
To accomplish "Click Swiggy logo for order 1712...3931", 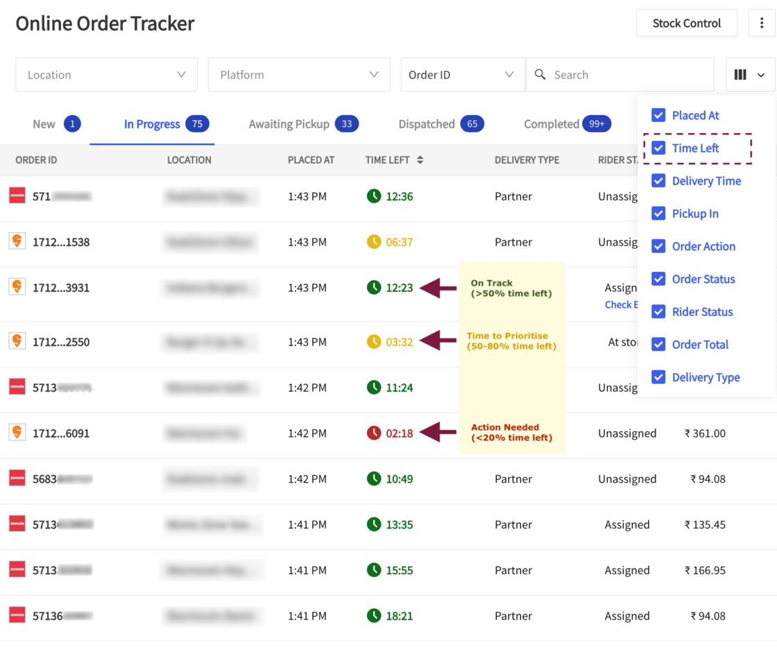I will coord(17,287).
